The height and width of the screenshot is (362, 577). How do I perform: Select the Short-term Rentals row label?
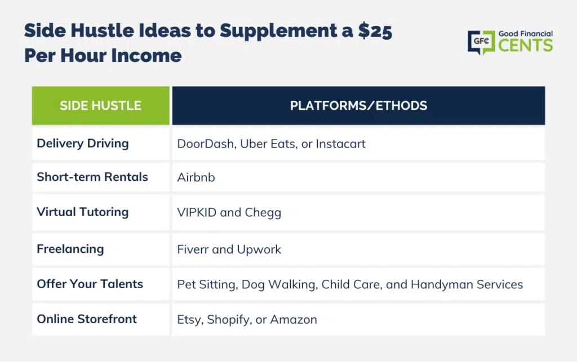point(92,177)
